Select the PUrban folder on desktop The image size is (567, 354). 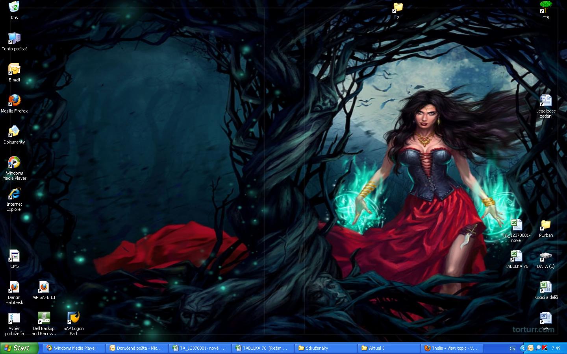(x=546, y=225)
